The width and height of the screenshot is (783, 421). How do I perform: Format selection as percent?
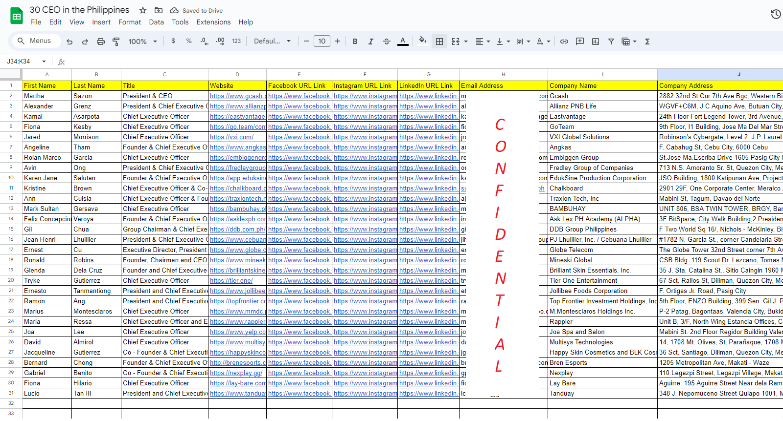[x=189, y=42]
